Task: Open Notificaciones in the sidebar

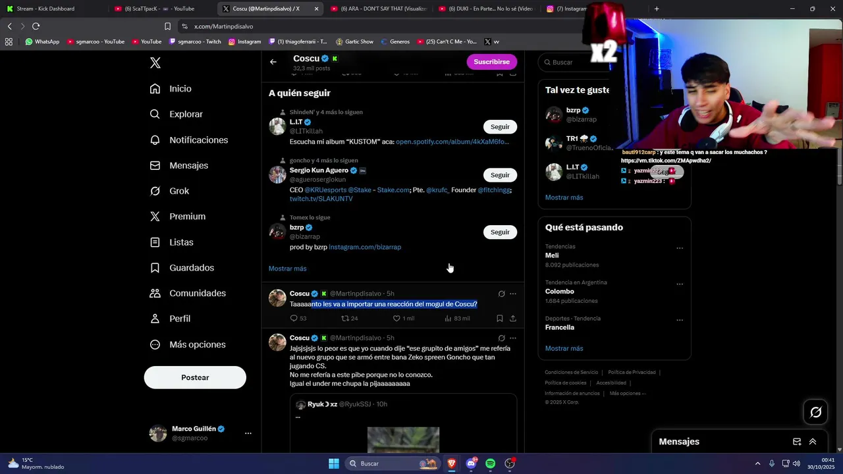Action: click(188, 140)
